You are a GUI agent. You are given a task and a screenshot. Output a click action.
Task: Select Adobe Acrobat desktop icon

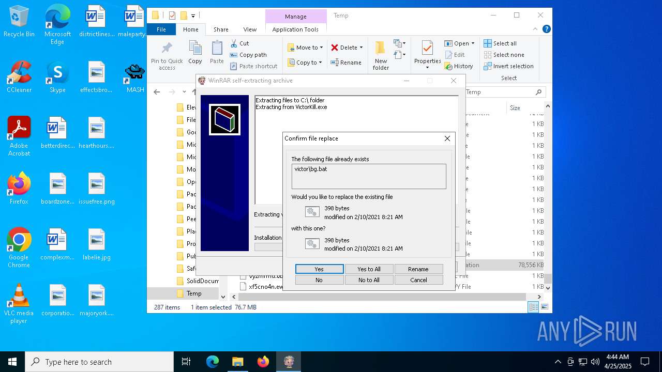coord(19,136)
